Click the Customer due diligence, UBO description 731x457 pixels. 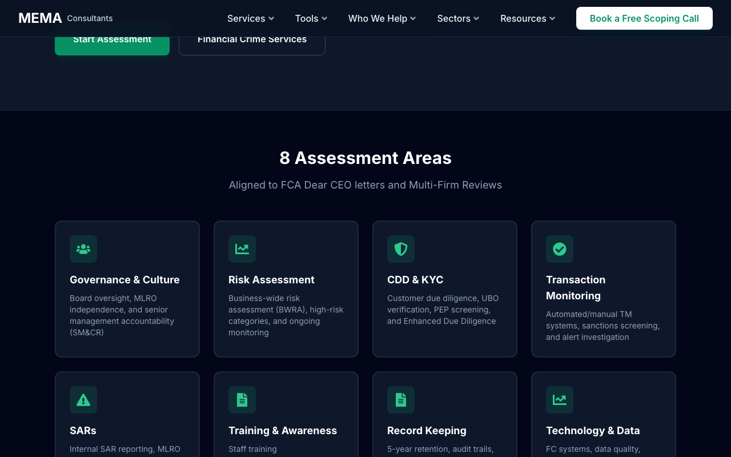click(x=443, y=310)
